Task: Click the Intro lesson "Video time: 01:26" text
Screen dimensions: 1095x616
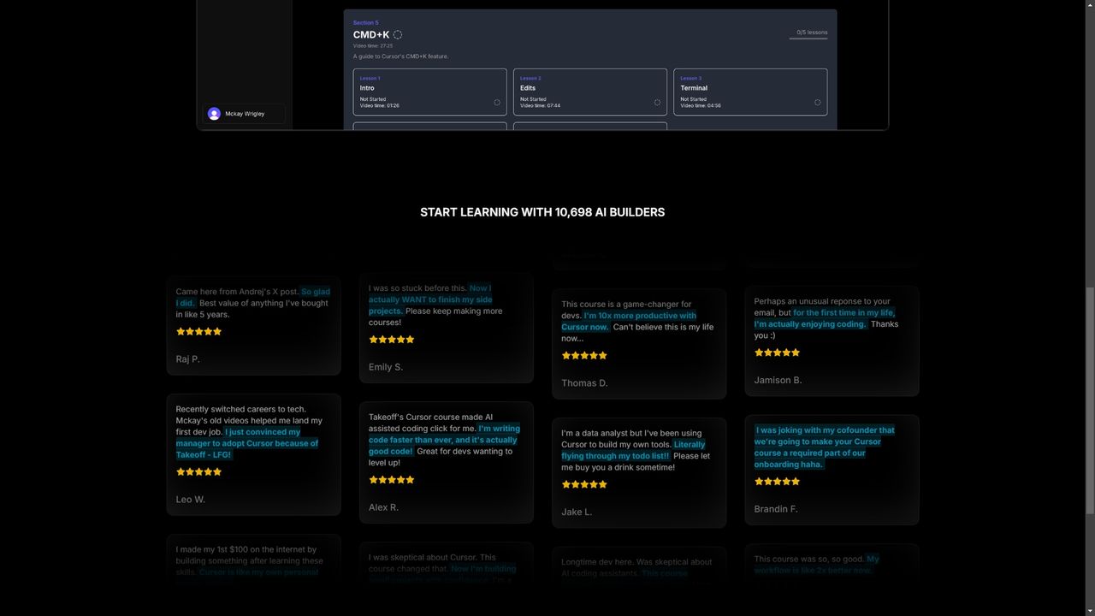Action: pyautogui.click(x=379, y=106)
